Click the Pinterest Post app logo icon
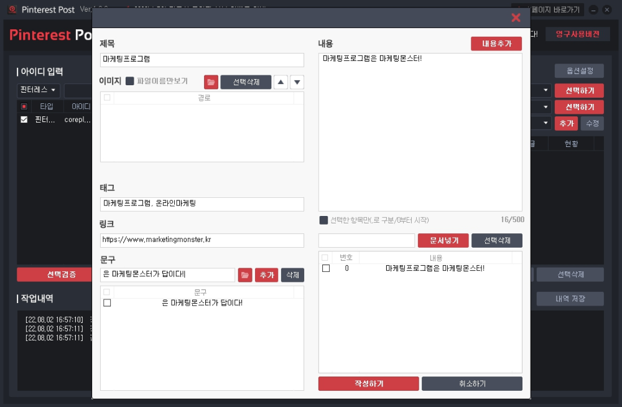This screenshot has width=622, height=407. tap(12, 9)
